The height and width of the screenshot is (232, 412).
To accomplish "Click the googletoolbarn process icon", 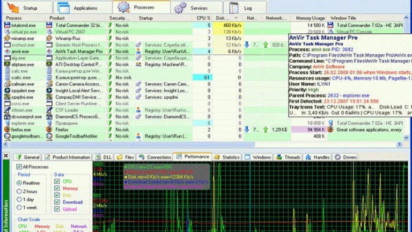I will (7, 136).
